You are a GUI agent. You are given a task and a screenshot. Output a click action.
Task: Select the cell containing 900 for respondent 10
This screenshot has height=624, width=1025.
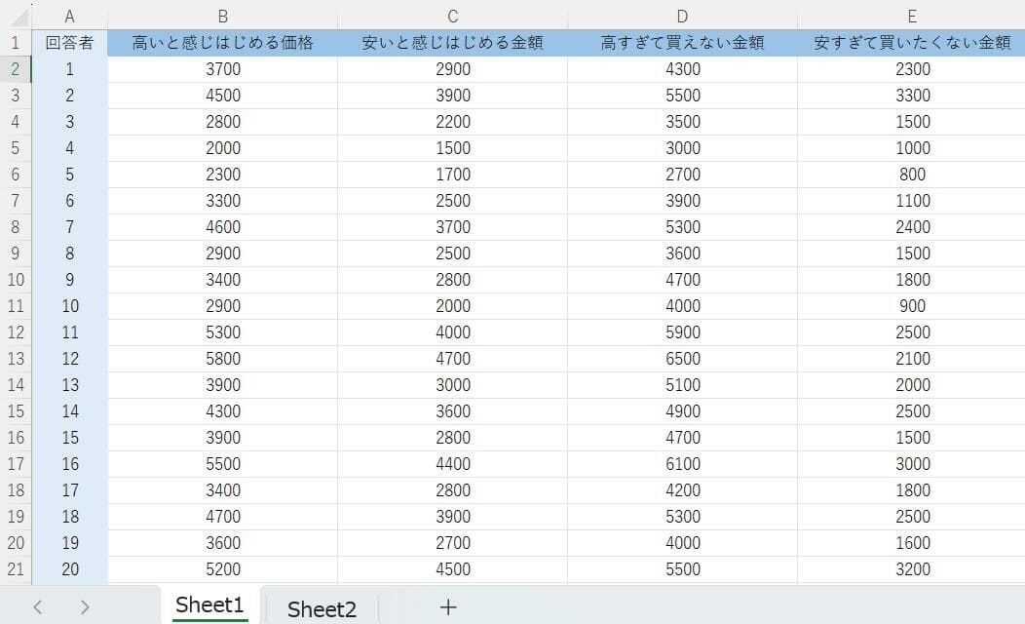912,306
